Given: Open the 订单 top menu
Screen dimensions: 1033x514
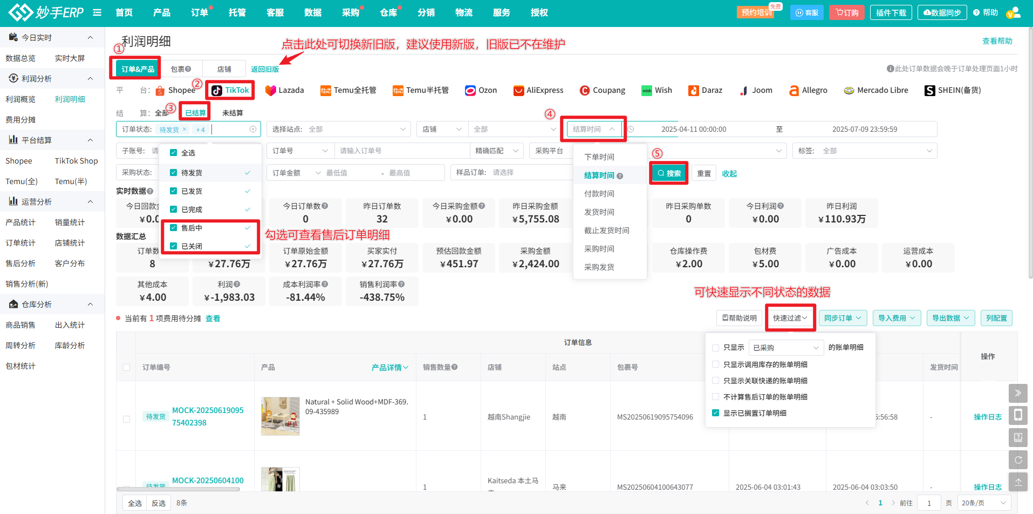Looking at the screenshot, I should (200, 12).
